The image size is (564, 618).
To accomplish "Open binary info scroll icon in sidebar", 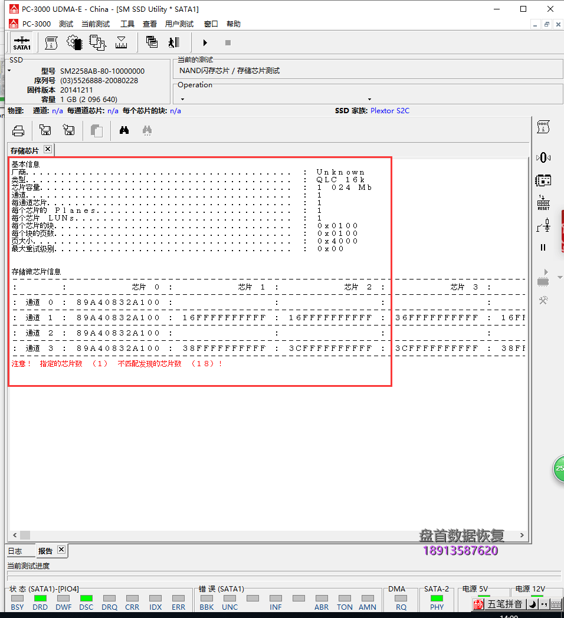I will [543, 127].
